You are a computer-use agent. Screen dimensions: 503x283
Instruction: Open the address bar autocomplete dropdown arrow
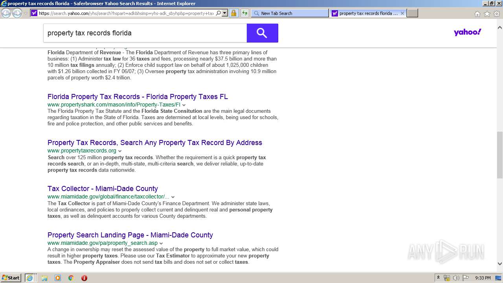click(225, 13)
